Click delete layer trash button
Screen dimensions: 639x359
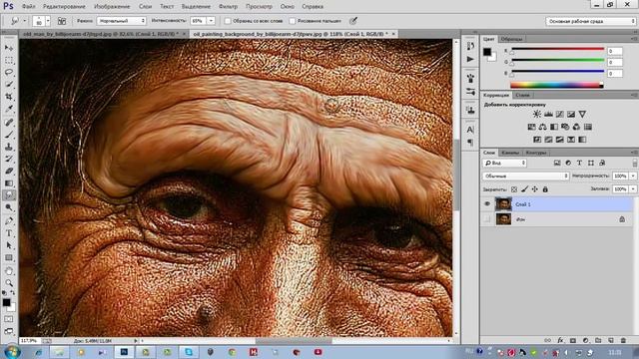[x=623, y=340]
